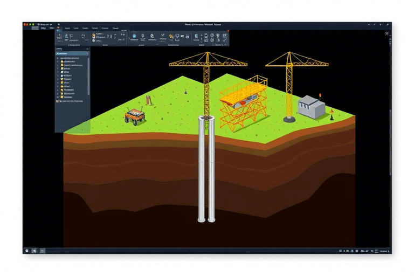Open the last ribbon tab on the right
This screenshot has height=276, width=414.
click(115, 28)
